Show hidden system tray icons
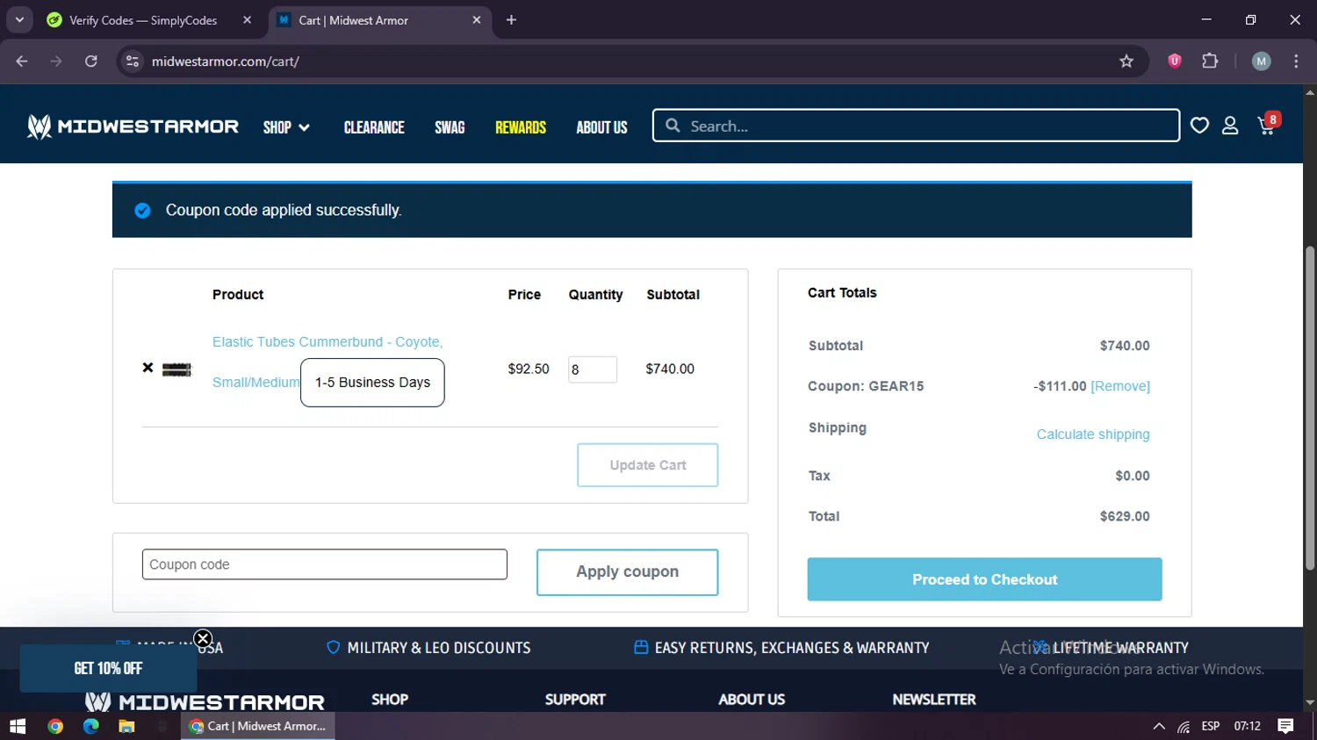This screenshot has height=740, width=1317. [1159, 726]
